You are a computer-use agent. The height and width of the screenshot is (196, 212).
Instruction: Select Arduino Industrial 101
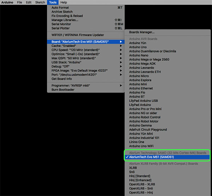167,138
